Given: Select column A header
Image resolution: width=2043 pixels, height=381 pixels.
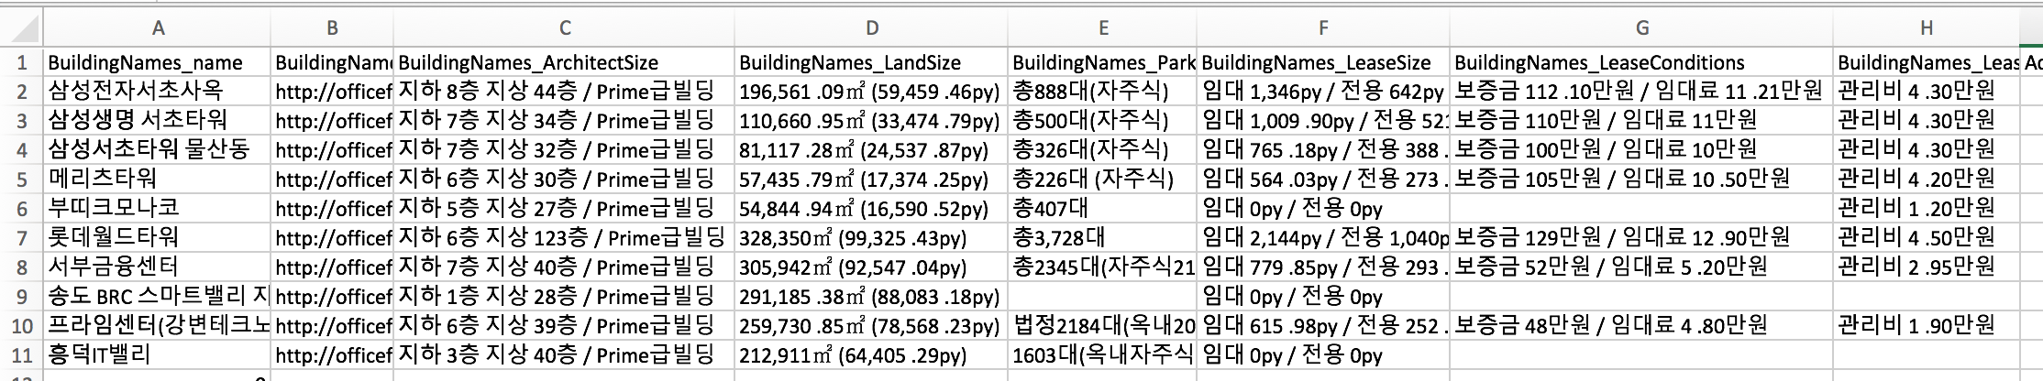Looking at the screenshot, I should tap(158, 28).
